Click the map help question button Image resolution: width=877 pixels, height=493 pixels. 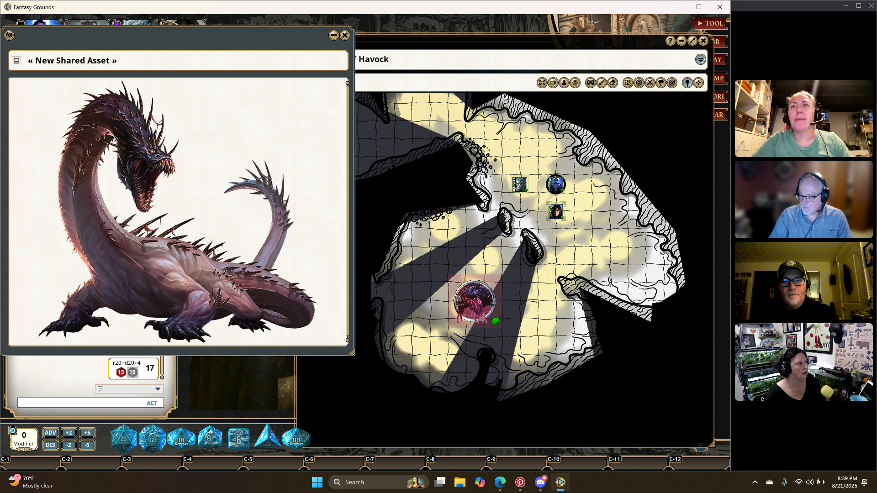coord(670,41)
